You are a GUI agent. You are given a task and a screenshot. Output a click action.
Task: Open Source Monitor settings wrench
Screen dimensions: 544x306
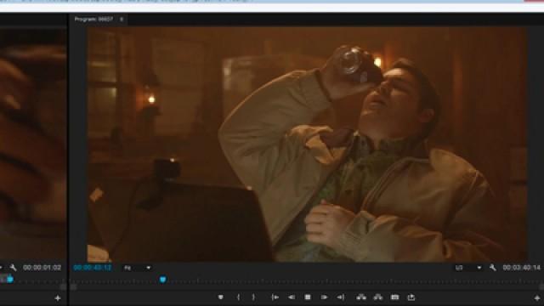tap(14, 268)
